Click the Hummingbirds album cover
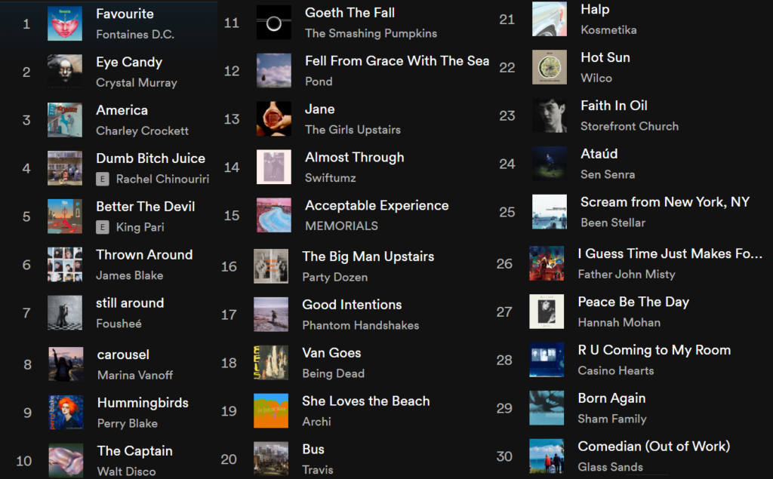 [x=66, y=413]
